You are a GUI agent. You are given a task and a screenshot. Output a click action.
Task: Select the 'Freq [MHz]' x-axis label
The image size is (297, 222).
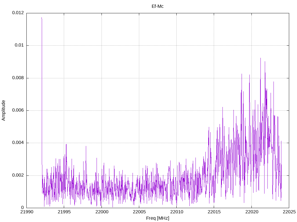tap(157, 218)
